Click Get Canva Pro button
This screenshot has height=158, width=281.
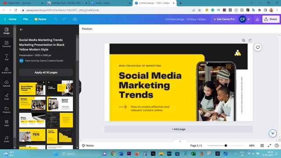(224, 19)
